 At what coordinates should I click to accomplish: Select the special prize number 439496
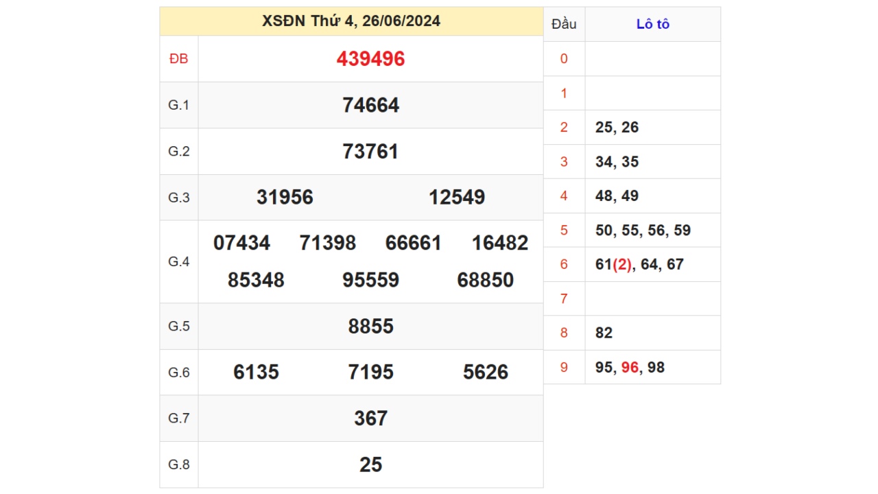tap(370, 59)
